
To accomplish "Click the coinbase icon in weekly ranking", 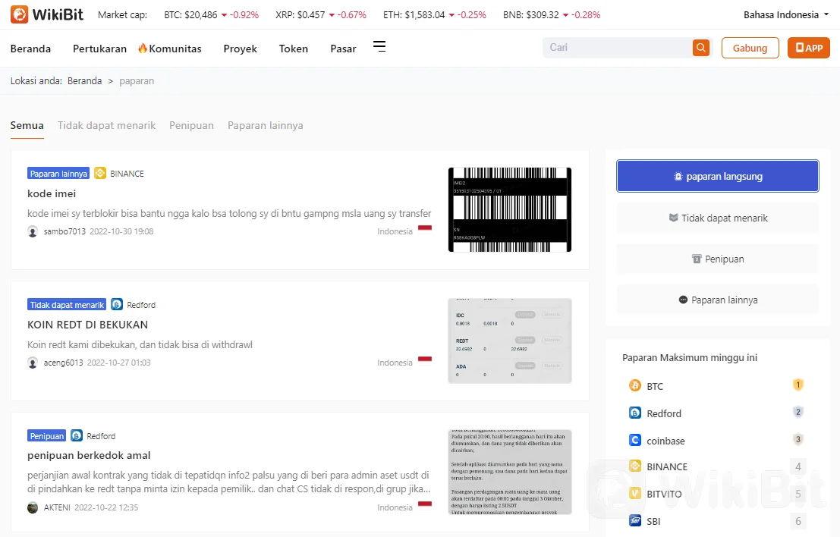I will pos(635,440).
